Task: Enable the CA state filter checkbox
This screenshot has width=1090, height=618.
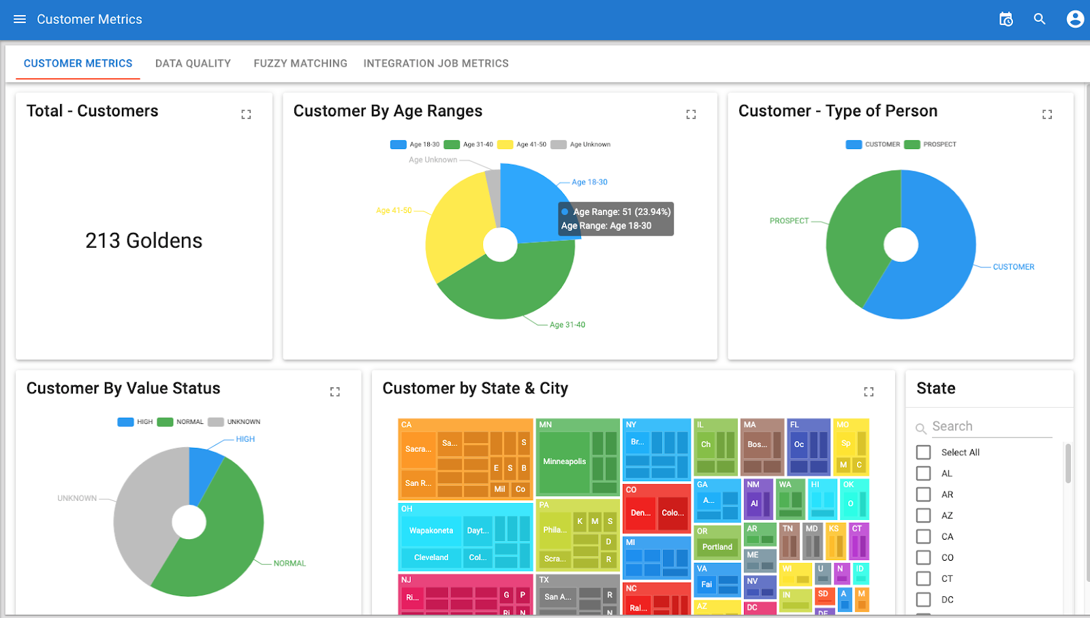Action: [x=923, y=536]
